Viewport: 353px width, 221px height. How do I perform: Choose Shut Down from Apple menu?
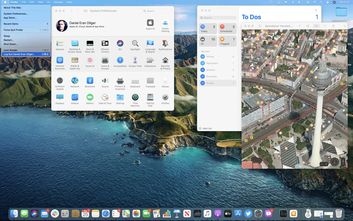11,44
